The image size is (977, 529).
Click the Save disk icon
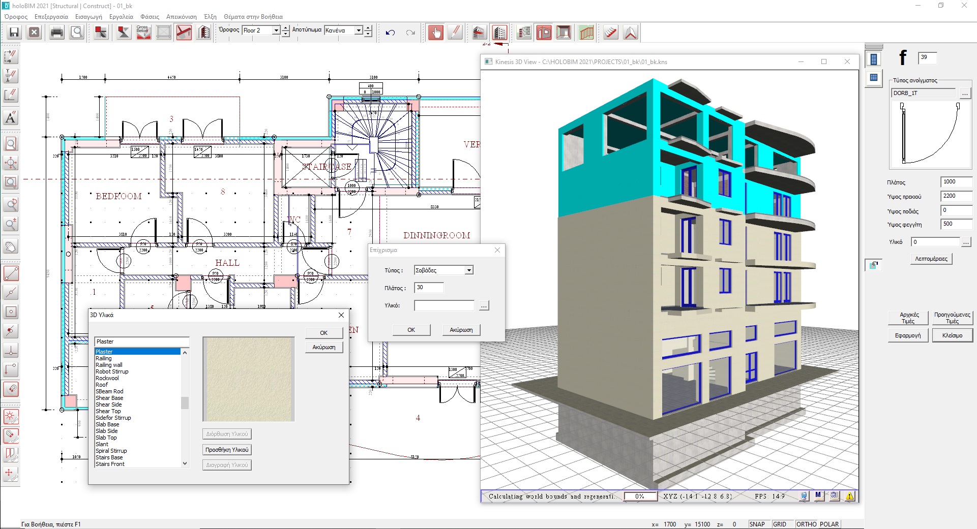point(14,33)
